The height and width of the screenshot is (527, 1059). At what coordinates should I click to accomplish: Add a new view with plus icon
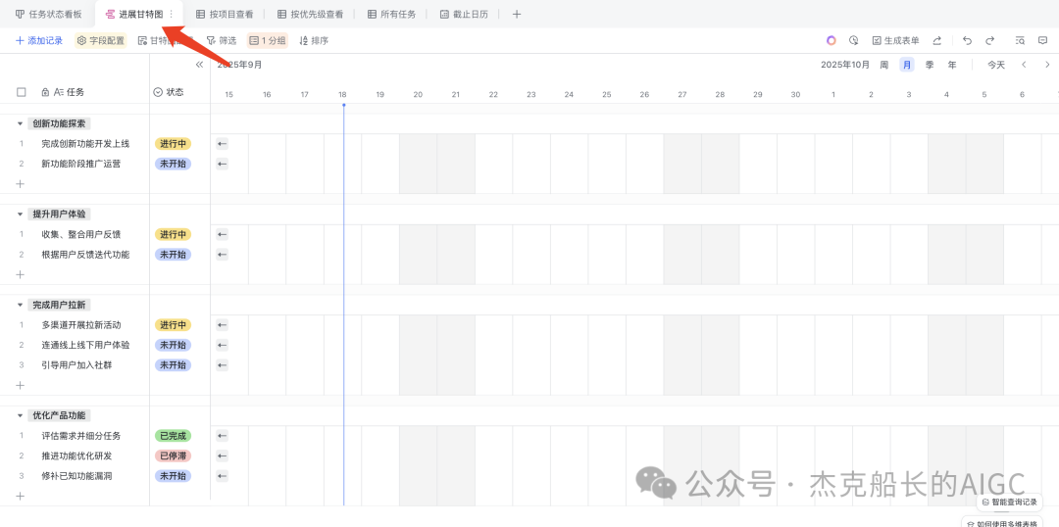(x=517, y=14)
